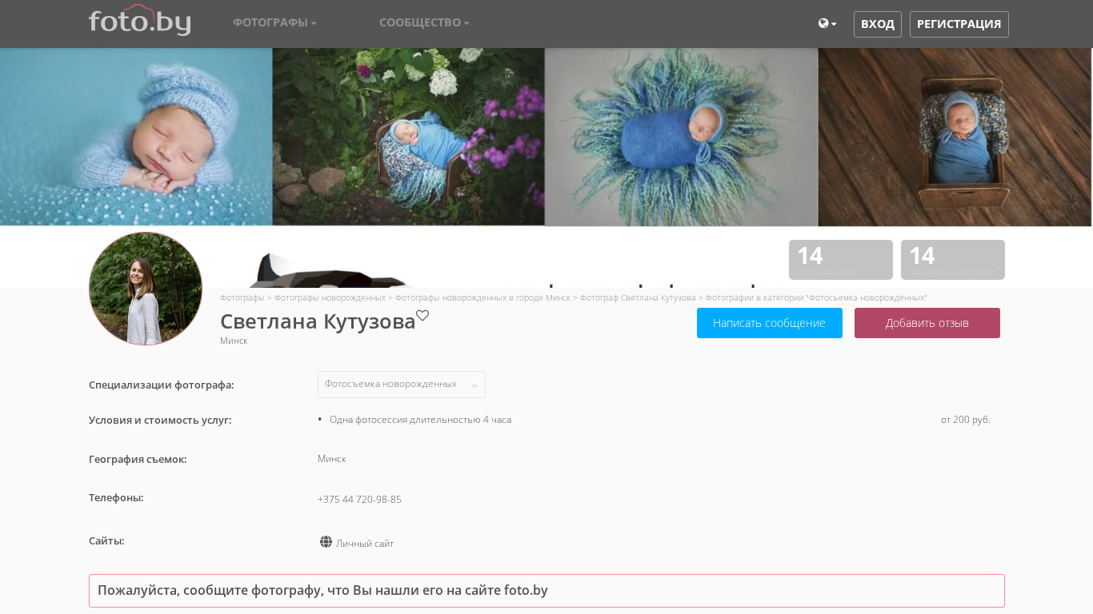The image size is (1093, 614).
Task: Open the globe language selector
Action: (827, 24)
